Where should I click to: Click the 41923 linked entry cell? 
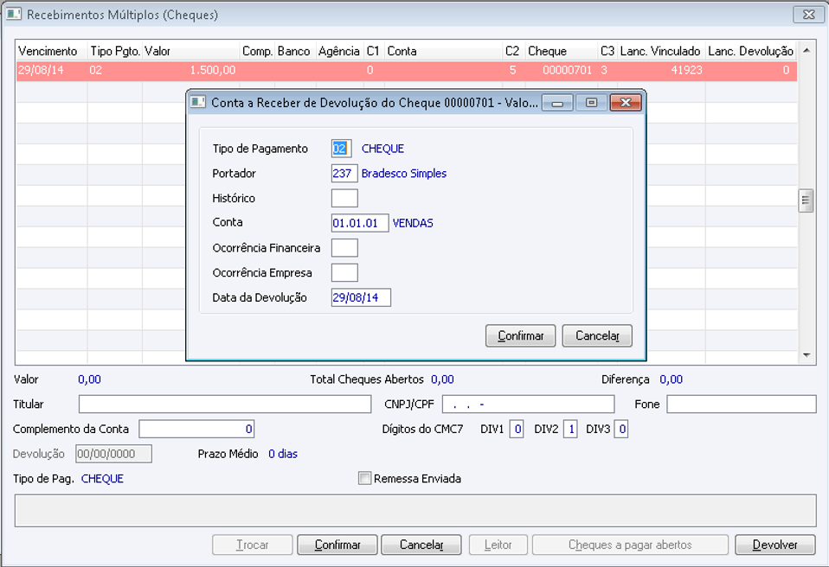tap(661, 70)
